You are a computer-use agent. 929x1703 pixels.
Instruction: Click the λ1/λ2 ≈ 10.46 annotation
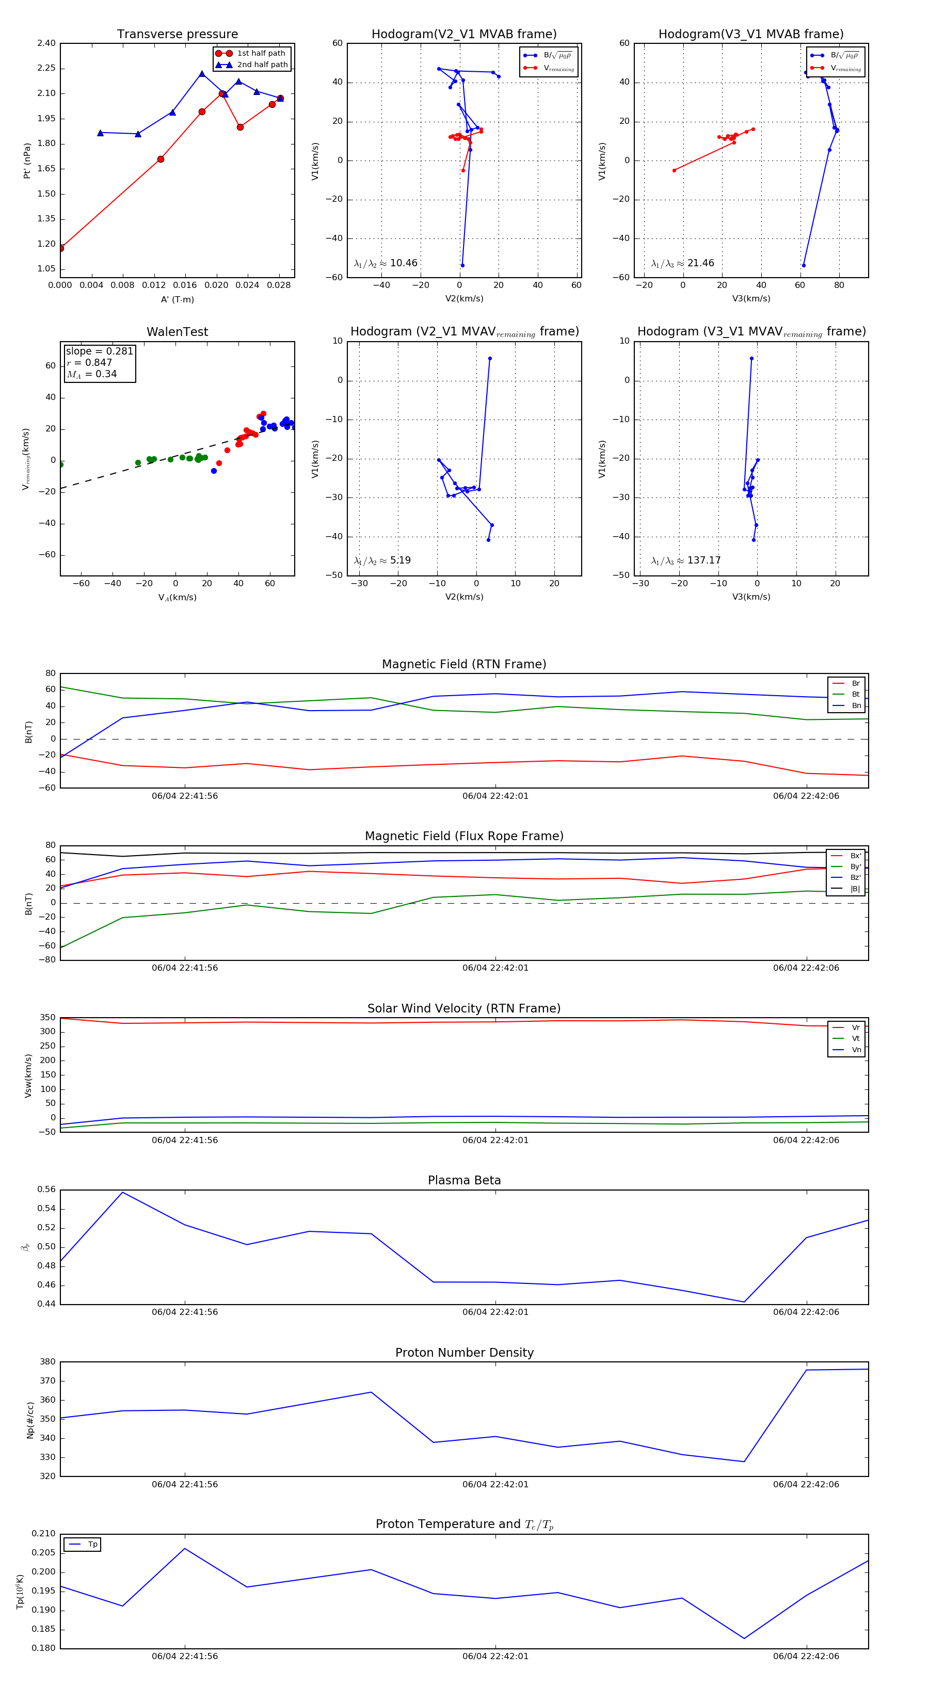pos(386,263)
